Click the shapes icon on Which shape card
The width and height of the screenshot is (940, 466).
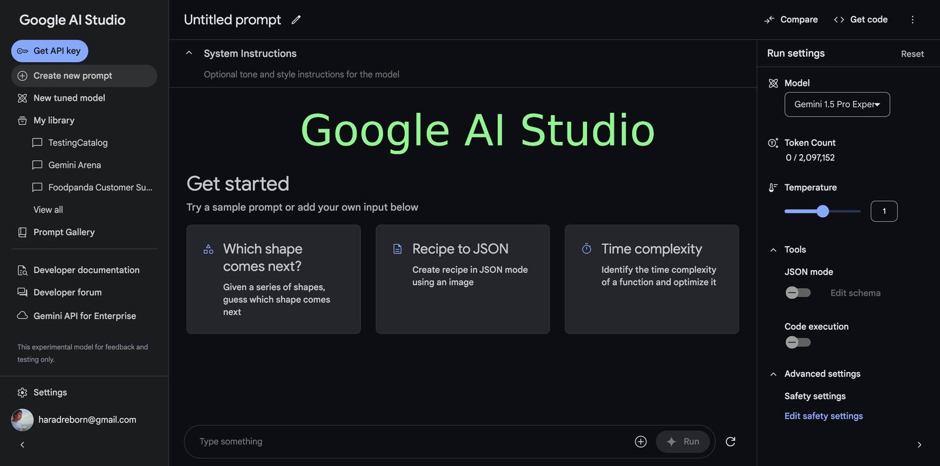(x=208, y=249)
